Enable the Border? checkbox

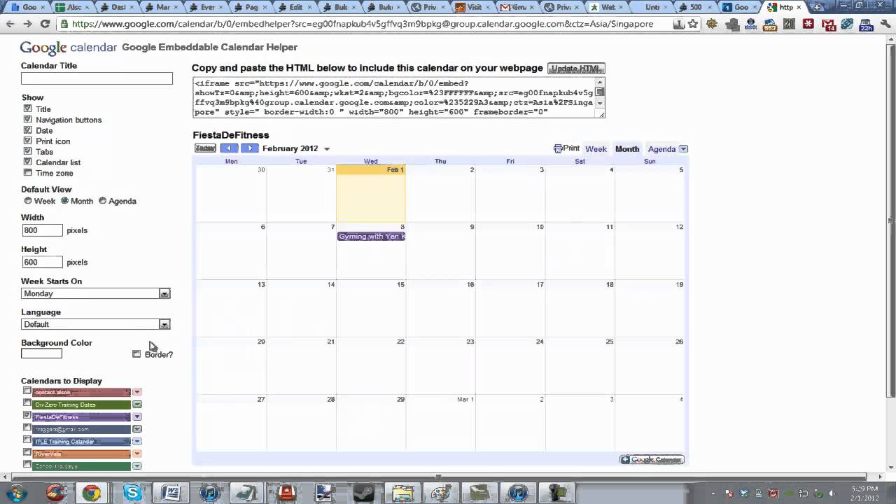point(136,354)
